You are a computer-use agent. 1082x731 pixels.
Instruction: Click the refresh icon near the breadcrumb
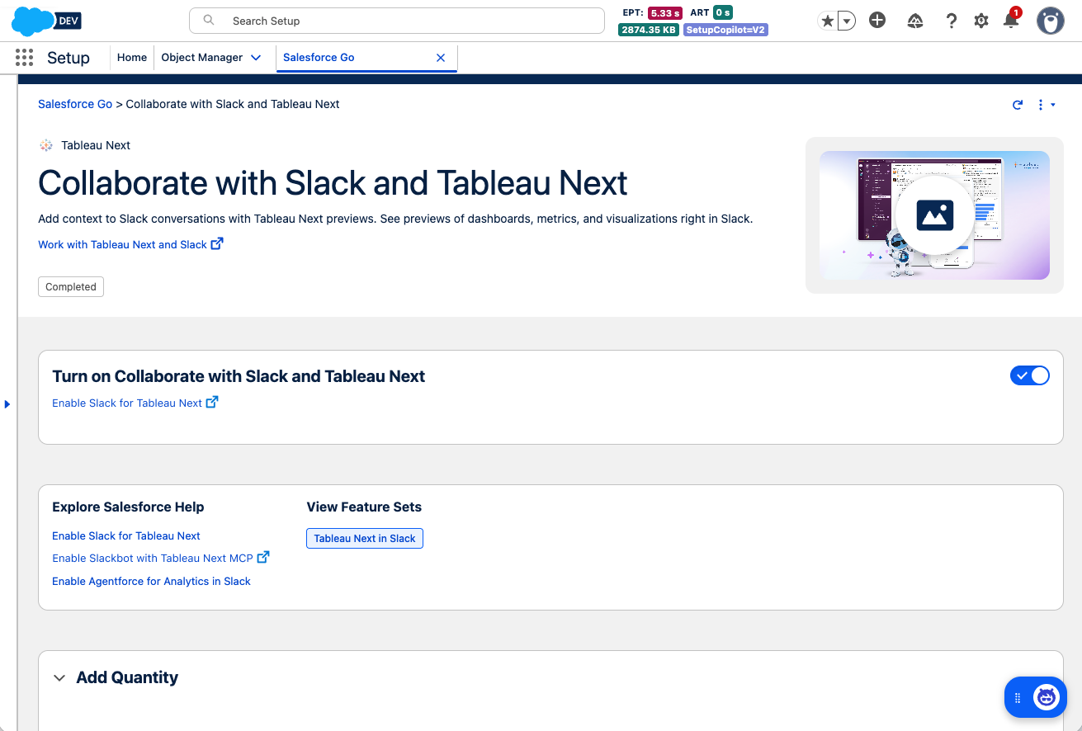[1018, 105]
